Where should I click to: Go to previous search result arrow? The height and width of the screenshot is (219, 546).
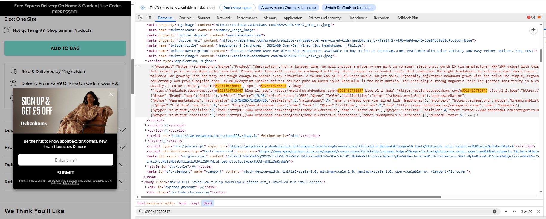(506, 212)
